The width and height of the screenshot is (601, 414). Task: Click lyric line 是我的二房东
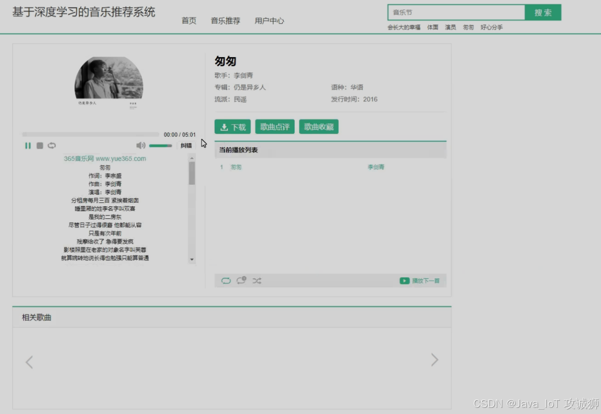(x=105, y=217)
